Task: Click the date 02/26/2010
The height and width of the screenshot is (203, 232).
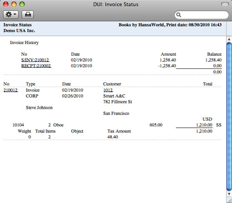Action: click(x=72, y=96)
